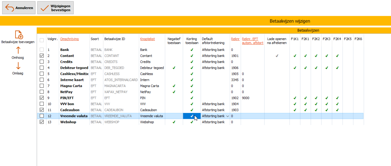Click the Wijzigingen bevestigen checkmark icon

point(44,8)
